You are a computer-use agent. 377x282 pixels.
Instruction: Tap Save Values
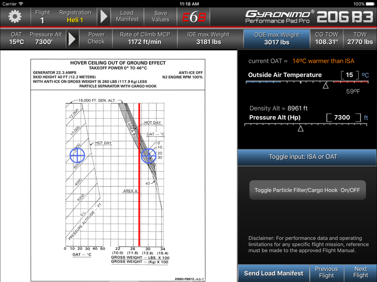(160, 16)
